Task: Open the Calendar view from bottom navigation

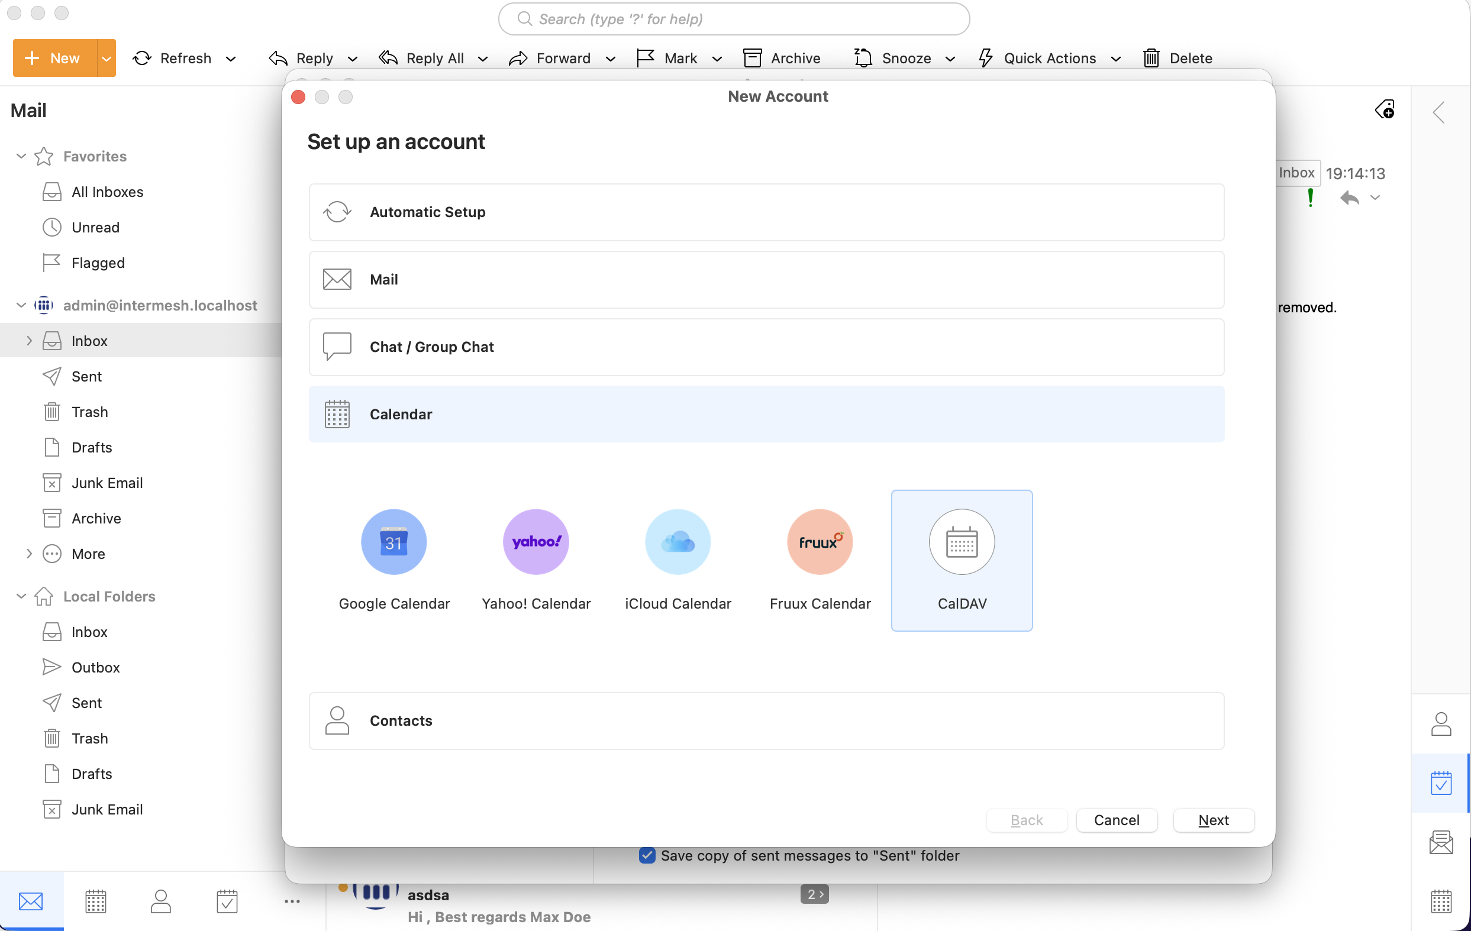Action: [95, 901]
